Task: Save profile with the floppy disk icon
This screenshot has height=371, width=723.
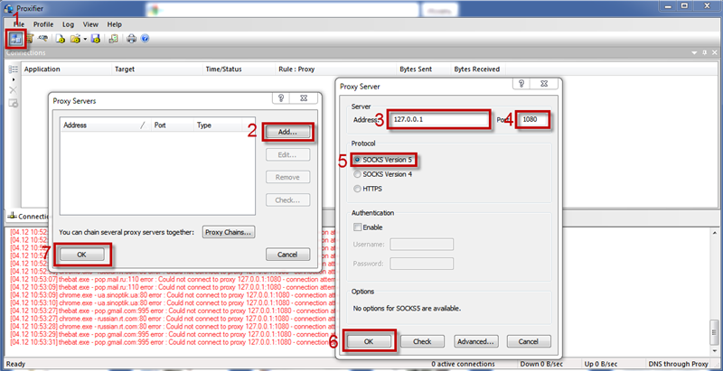Action: (96, 39)
